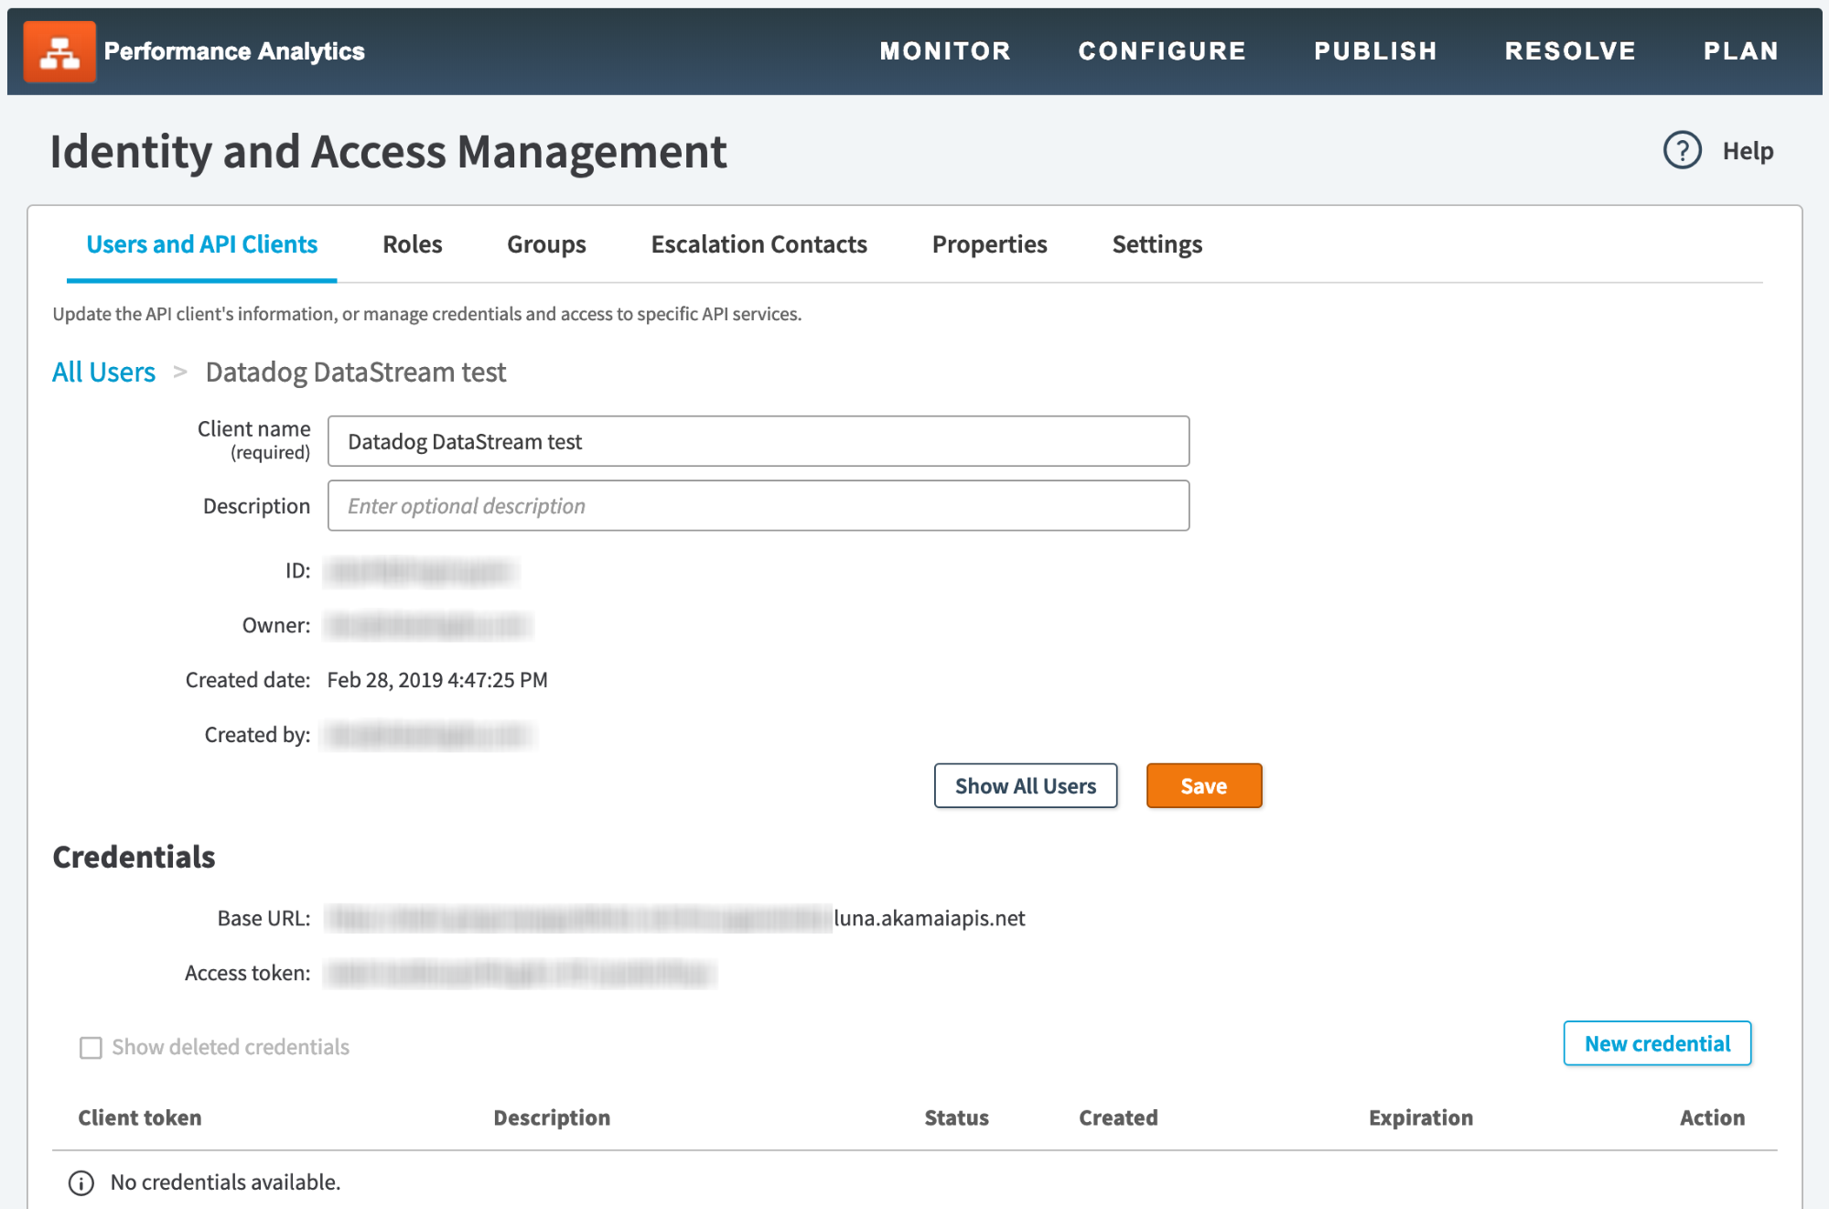Screen dimensions: 1829x1209
Task: Open the MONITOR menu
Action: [944, 51]
